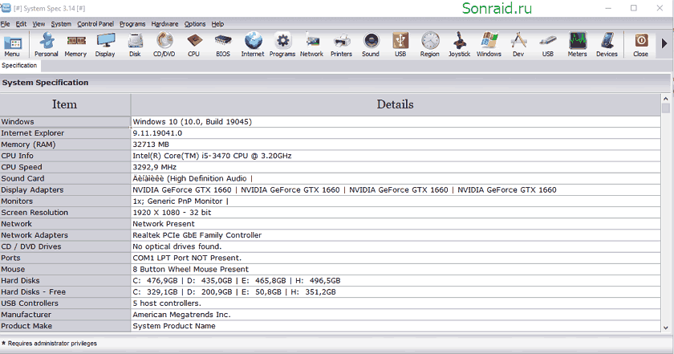Select the CPU Speed row label
The width and height of the screenshot is (674, 354).
coord(22,167)
